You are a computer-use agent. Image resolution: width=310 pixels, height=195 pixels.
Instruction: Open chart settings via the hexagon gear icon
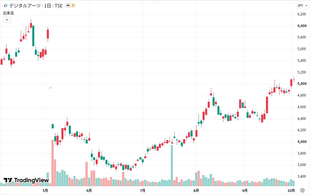(x=302, y=190)
